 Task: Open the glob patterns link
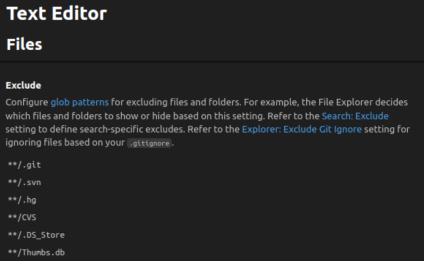point(80,102)
